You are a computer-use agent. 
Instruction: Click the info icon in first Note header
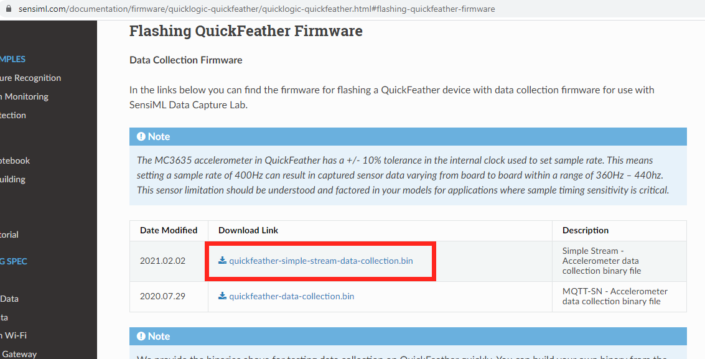[141, 136]
